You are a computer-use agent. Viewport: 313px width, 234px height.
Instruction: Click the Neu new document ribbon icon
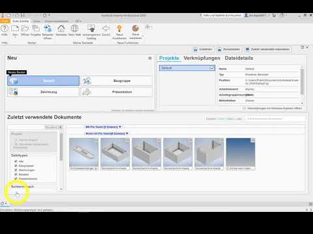pyautogui.click(x=15, y=29)
